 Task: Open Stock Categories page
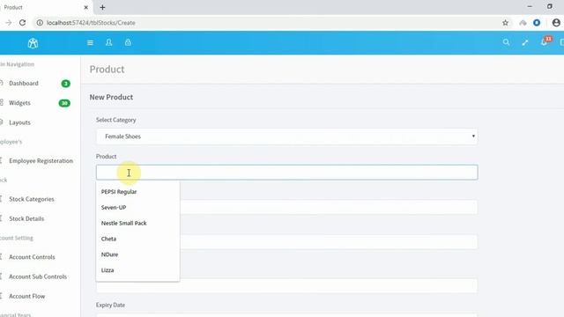pos(32,199)
